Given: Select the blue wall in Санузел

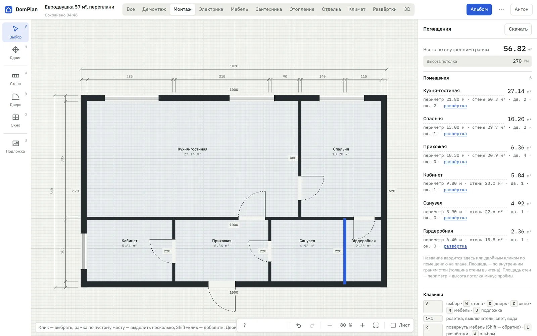Looking at the screenshot, I should [x=345, y=251].
